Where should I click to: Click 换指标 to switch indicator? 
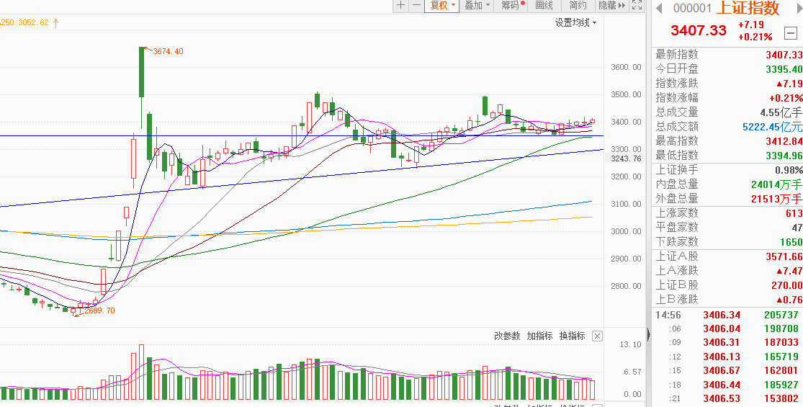[x=572, y=336]
